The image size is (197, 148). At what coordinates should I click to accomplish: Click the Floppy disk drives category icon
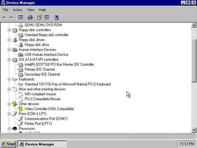[x=15, y=40]
